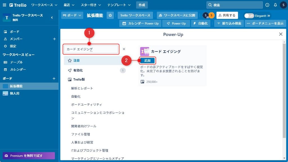The height and width of the screenshot is (162, 288).
Task: Change visibility via ワークスペースに公開
Action: [177, 15]
